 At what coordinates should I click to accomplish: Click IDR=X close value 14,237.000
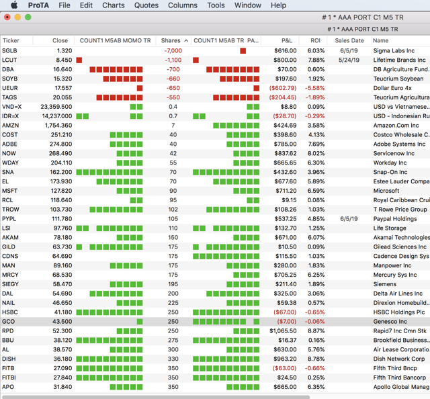(x=57, y=116)
